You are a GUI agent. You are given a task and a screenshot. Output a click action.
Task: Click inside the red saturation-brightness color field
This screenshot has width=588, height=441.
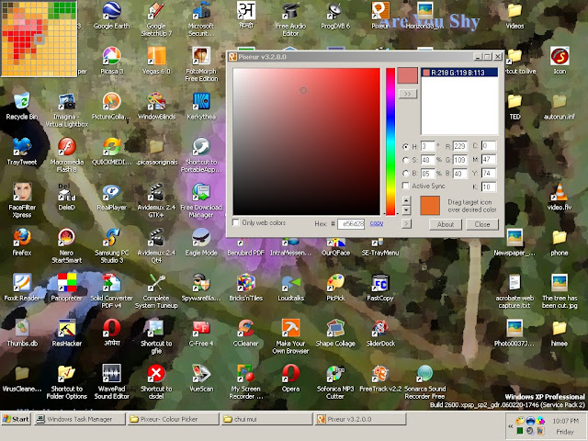pyautogui.click(x=306, y=141)
